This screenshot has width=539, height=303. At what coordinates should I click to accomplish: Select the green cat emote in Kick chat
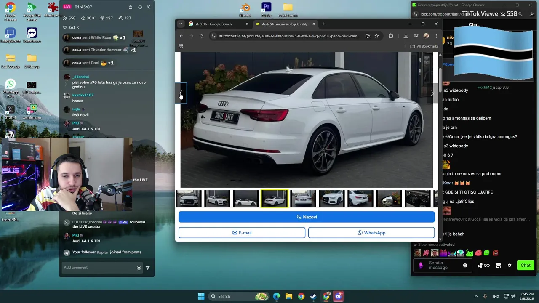point(470,253)
